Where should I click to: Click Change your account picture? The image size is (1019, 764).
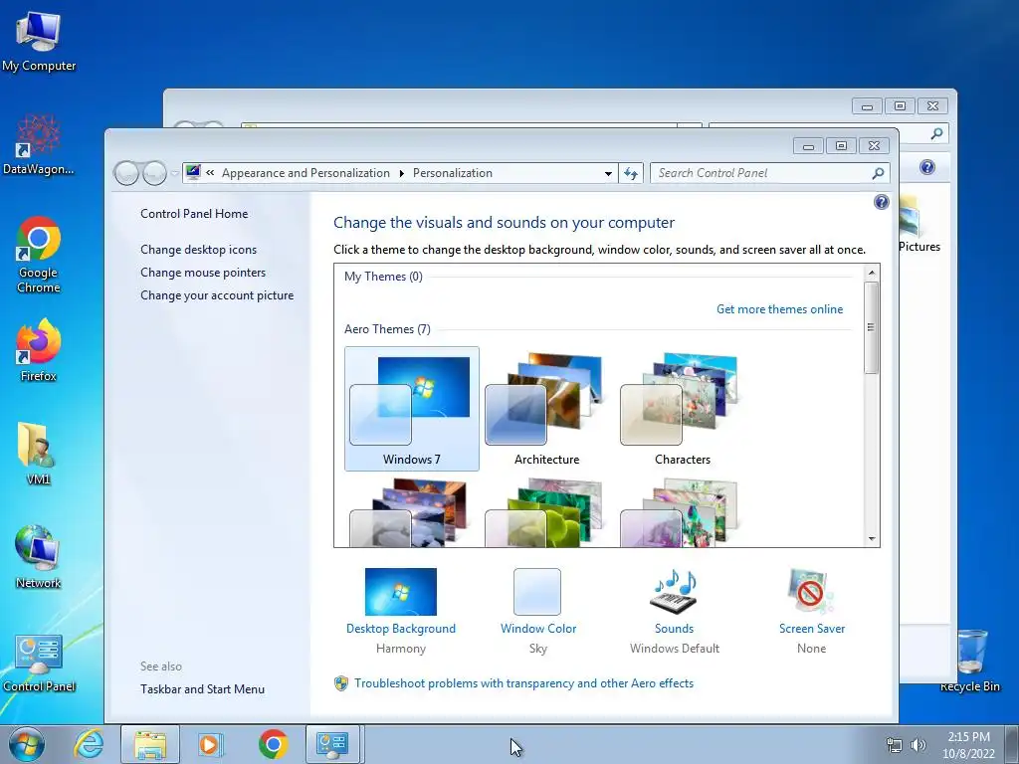(217, 295)
